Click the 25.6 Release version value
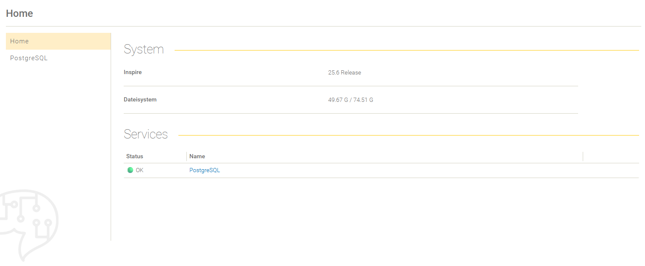 click(x=345, y=72)
